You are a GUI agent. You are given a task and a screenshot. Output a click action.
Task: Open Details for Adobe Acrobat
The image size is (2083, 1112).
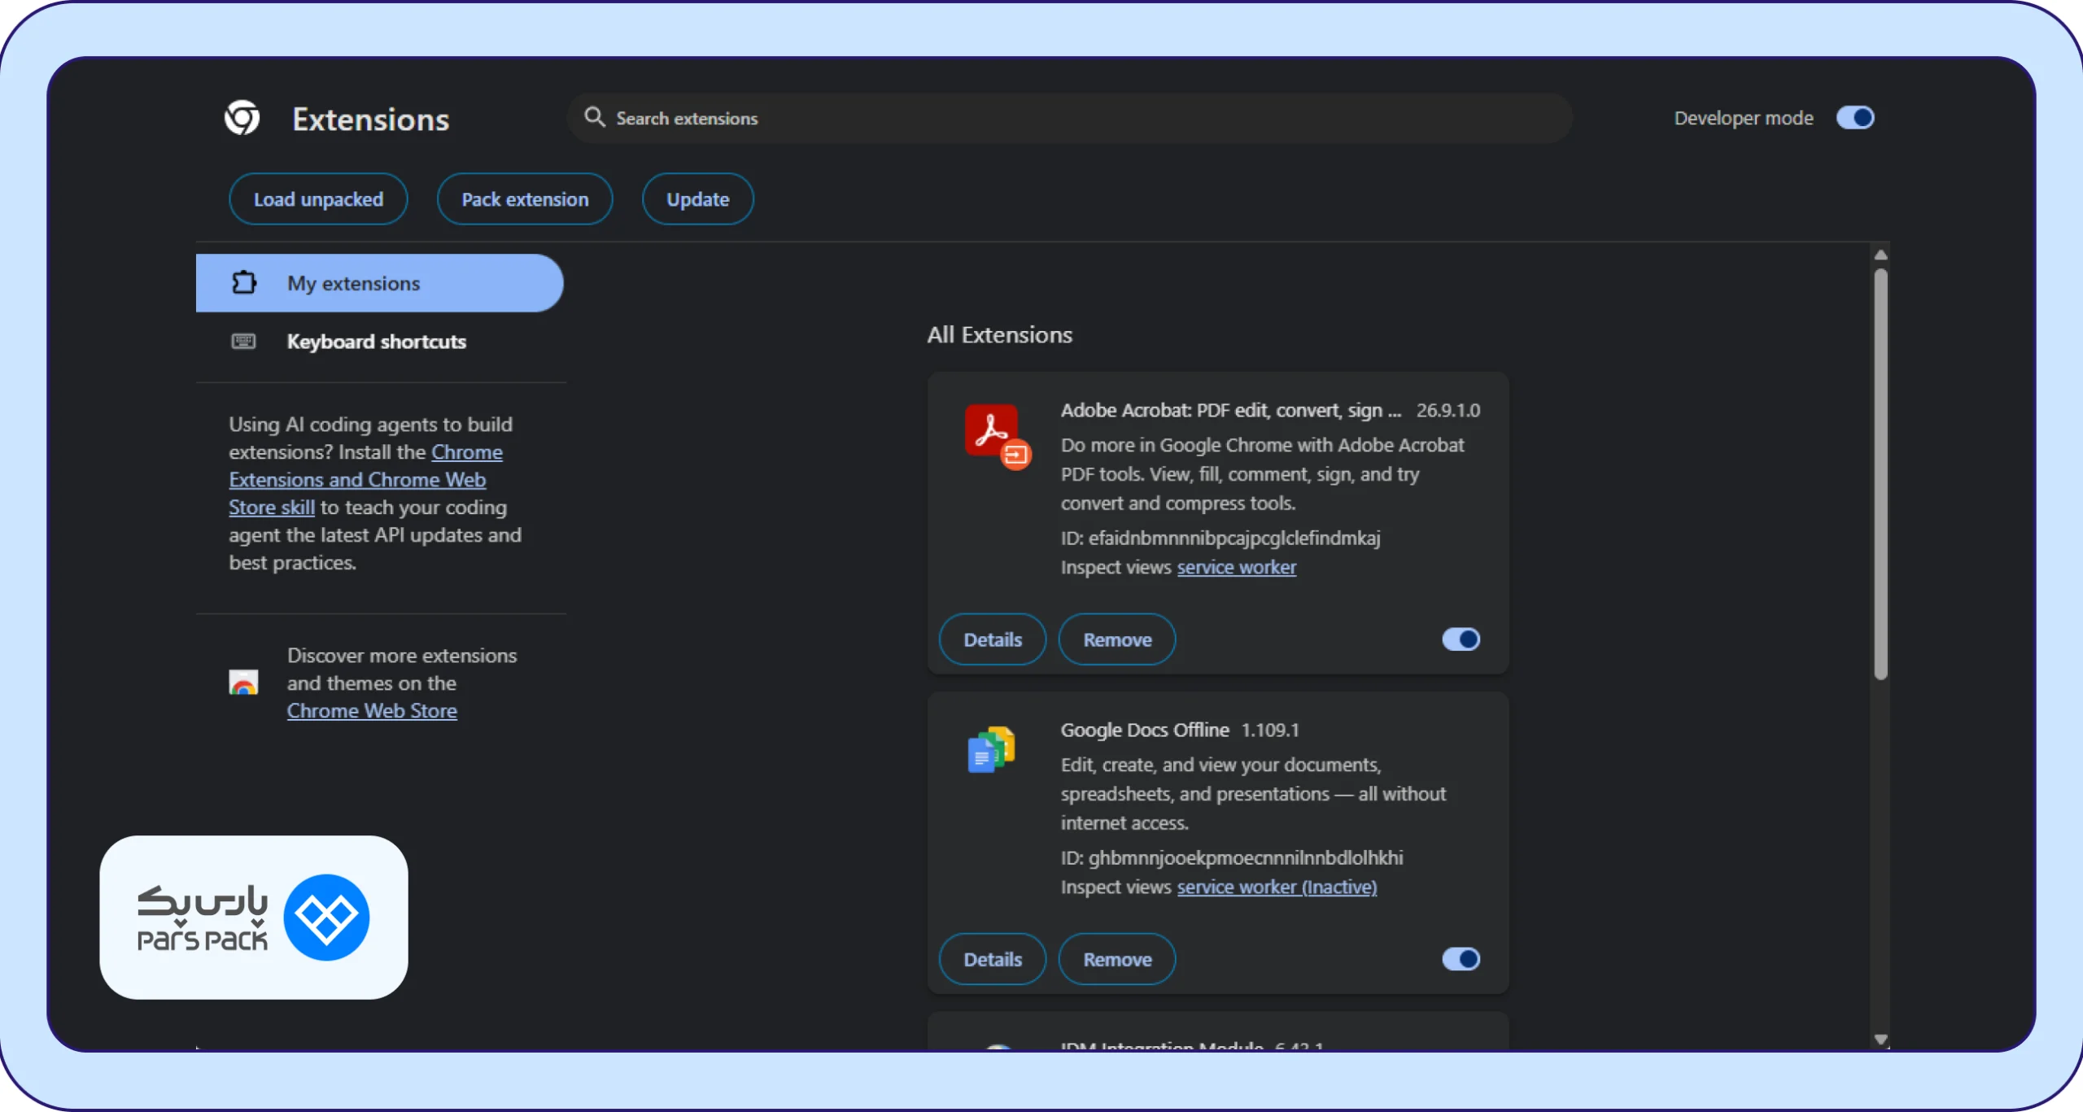[993, 639]
